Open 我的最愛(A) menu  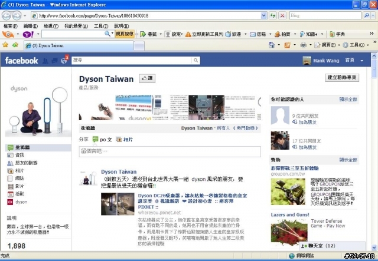[x=76, y=26]
